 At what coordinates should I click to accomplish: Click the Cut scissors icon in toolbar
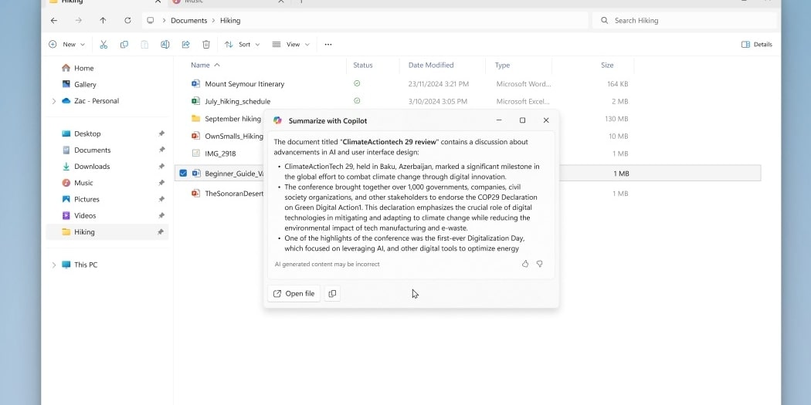pyautogui.click(x=103, y=45)
